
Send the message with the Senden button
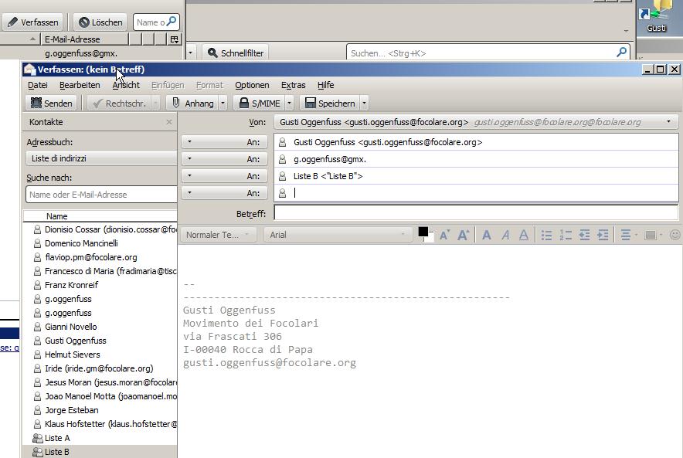52,103
